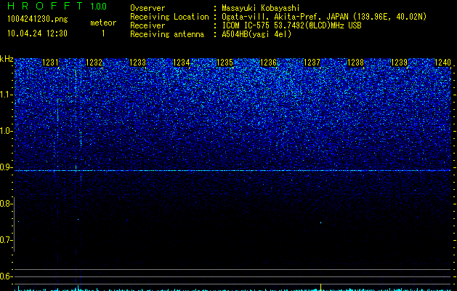The width and height of the screenshot is (457, 291).
Task: Click the Receiving antenna label
Action: coord(167,34)
